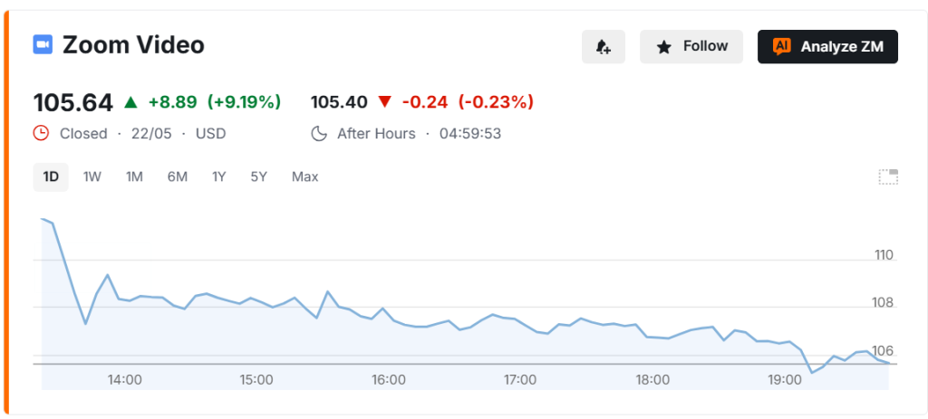Open the chart fullscreen expand icon
This screenshot has height=419, width=928.
point(888,176)
